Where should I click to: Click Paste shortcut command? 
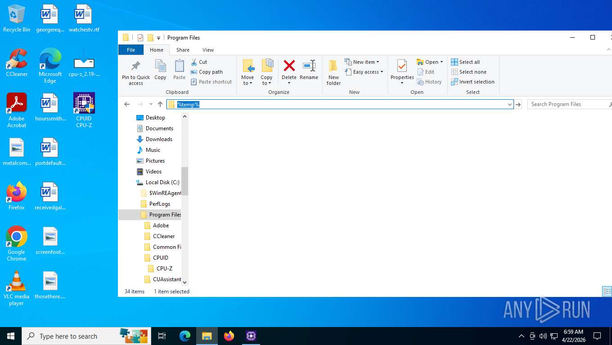(x=211, y=82)
